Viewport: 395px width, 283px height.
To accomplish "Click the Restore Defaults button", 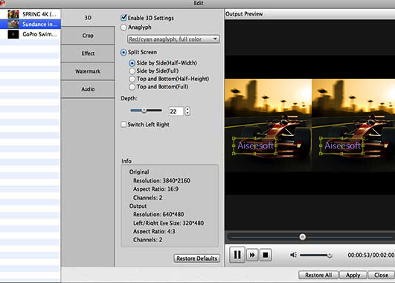I will 196,258.
